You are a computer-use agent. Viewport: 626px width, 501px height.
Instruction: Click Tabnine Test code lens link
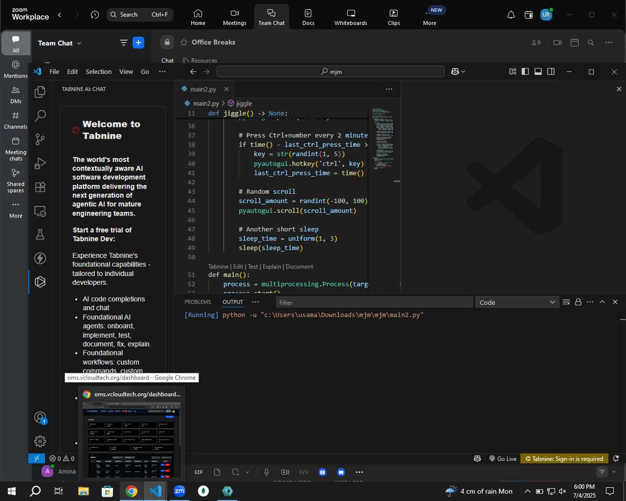[253, 267]
